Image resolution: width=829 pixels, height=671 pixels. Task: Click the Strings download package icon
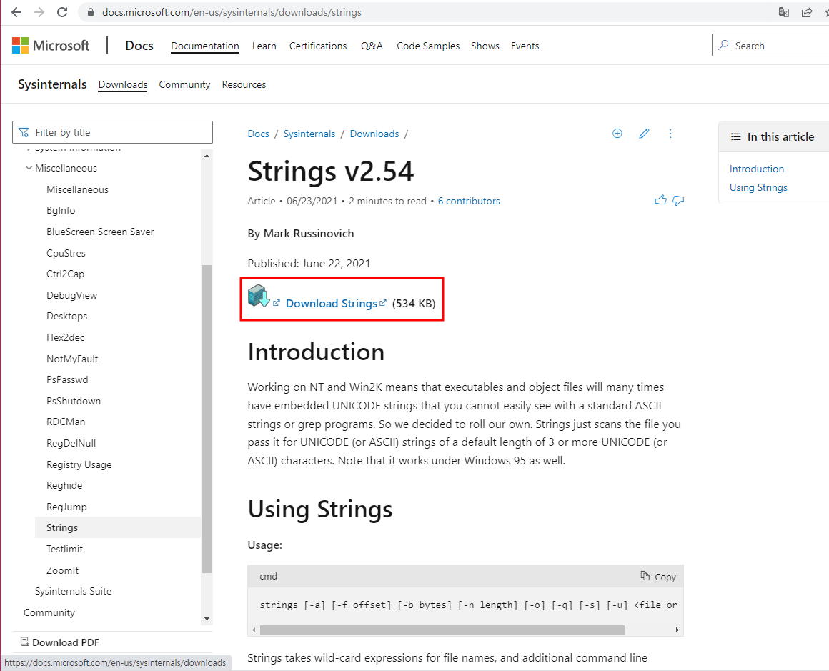(259, 296)
